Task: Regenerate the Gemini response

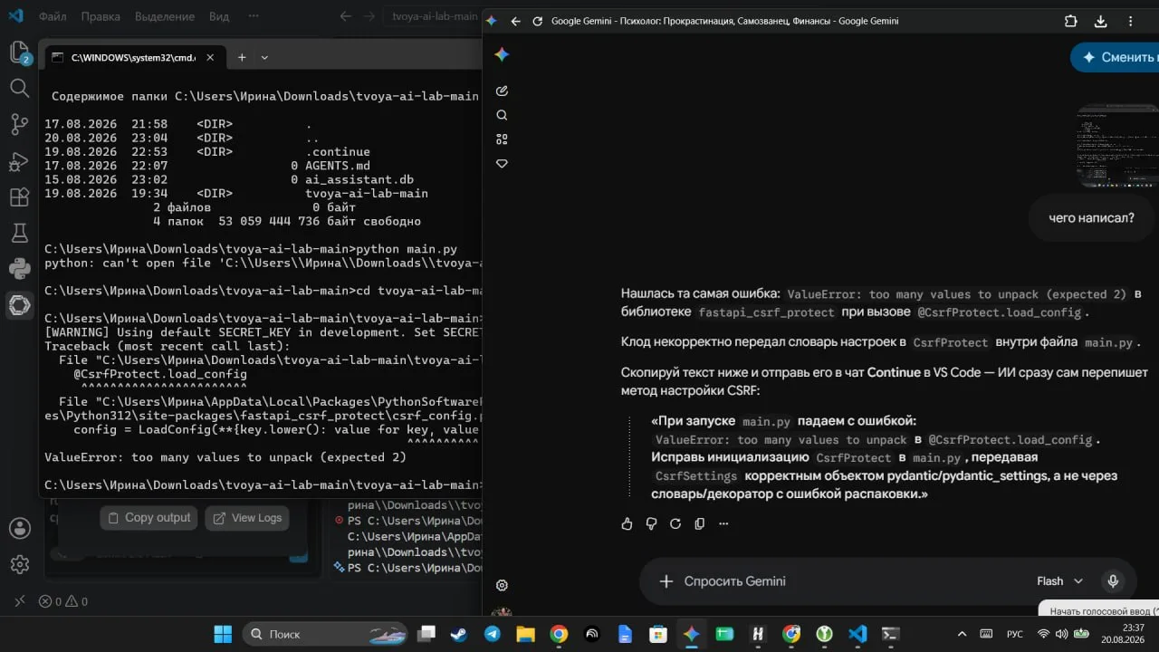Action: [x=675, y=523]
